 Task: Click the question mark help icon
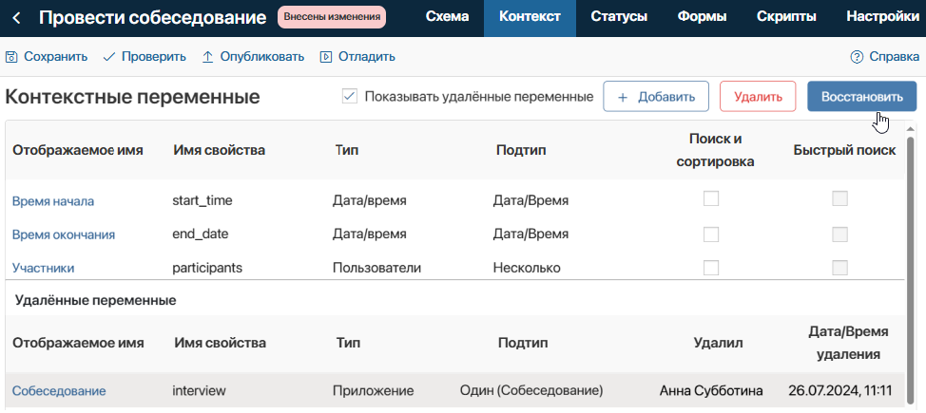pos(857,57)
